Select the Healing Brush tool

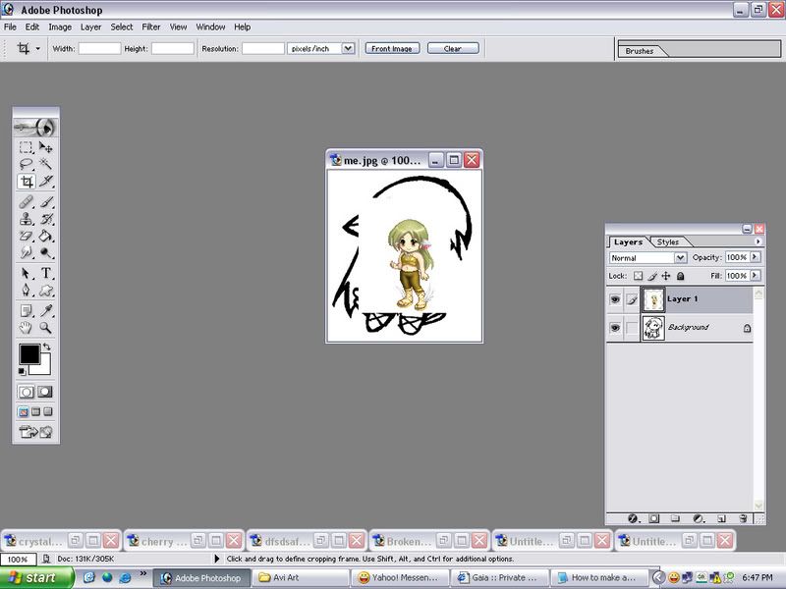coord(27,202)
